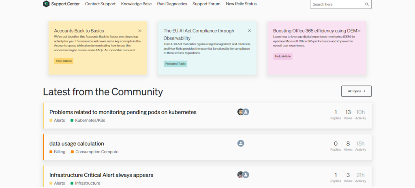Screen dimensions: 415x188
Task: Close the Accounts Back to Basics card
Action: click(140, 31)
